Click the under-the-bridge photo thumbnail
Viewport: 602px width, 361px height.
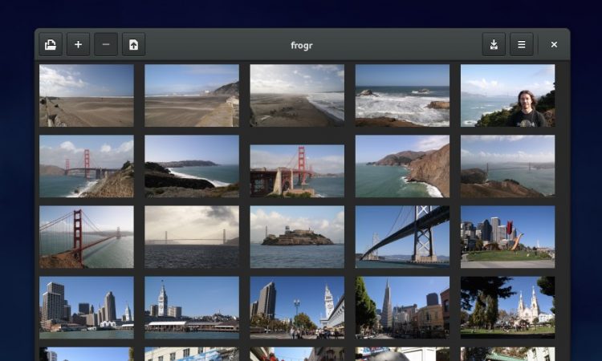click(x=402, y=237)
